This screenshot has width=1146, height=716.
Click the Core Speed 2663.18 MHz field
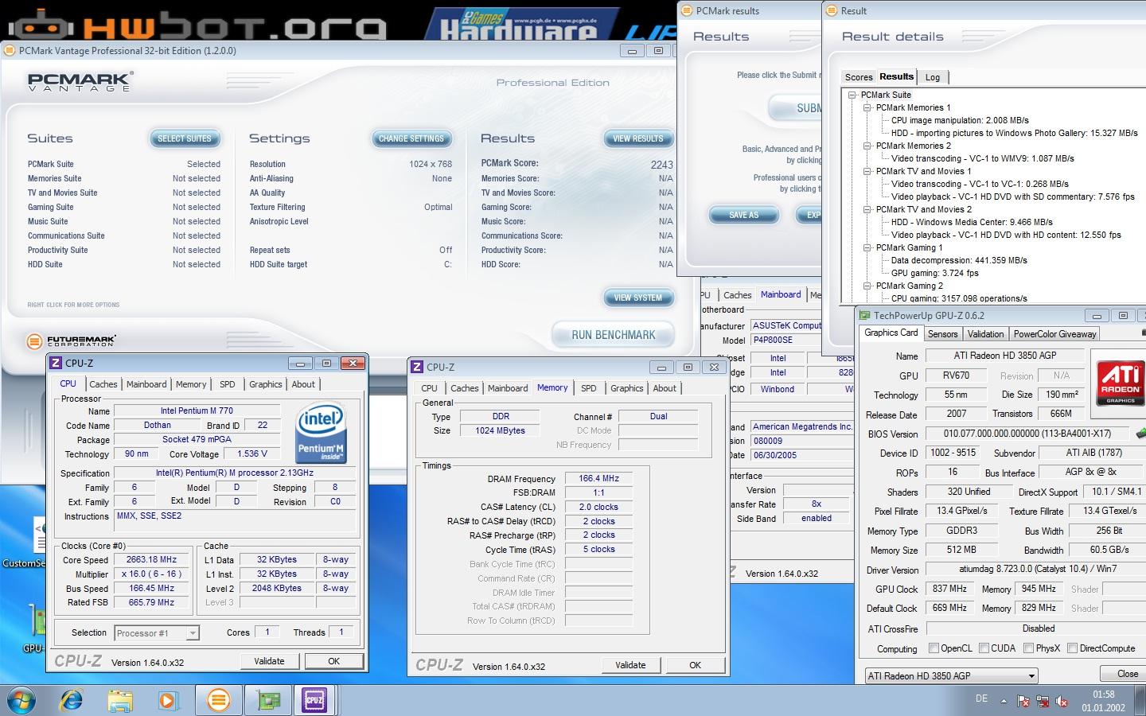tap(151, 559)
